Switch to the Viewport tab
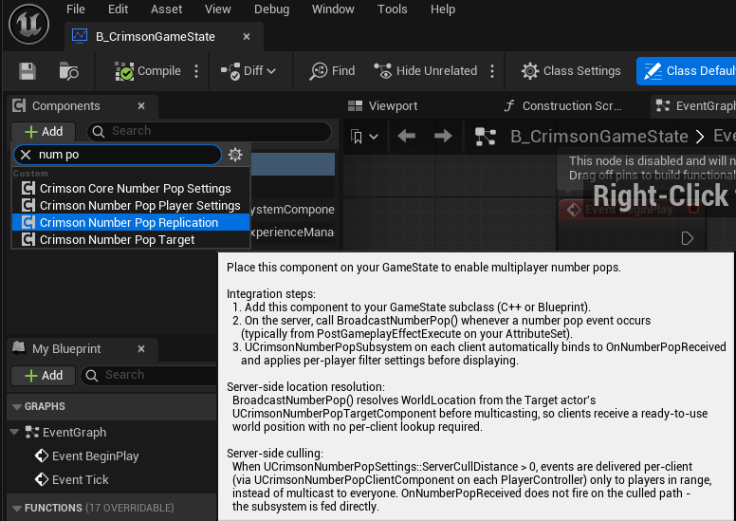Image resolution: width=736 pixels, height=521 pixels. (x=383, y=106)
